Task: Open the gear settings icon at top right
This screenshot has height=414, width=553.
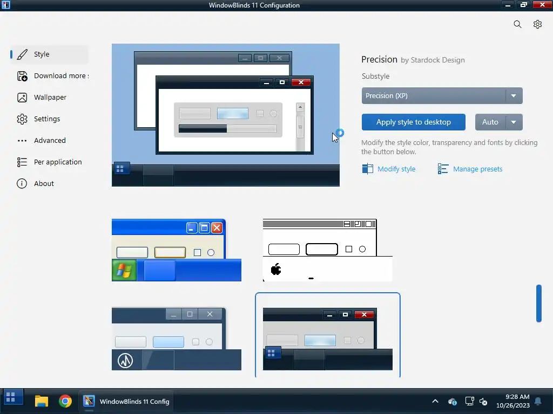Action: (x=537, y=24)
